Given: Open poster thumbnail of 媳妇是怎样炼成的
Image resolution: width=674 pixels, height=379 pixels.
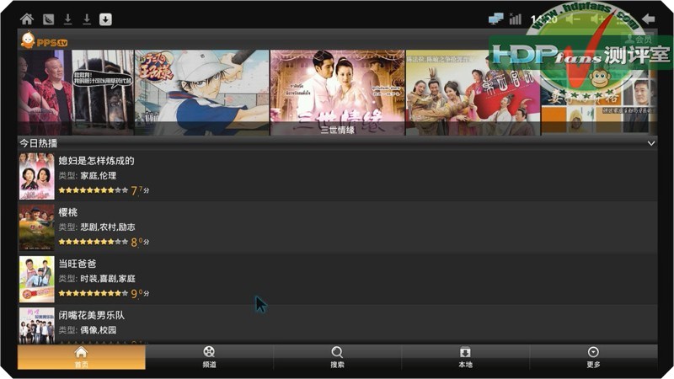Looking at the screenshot, I should click(36, 176).
